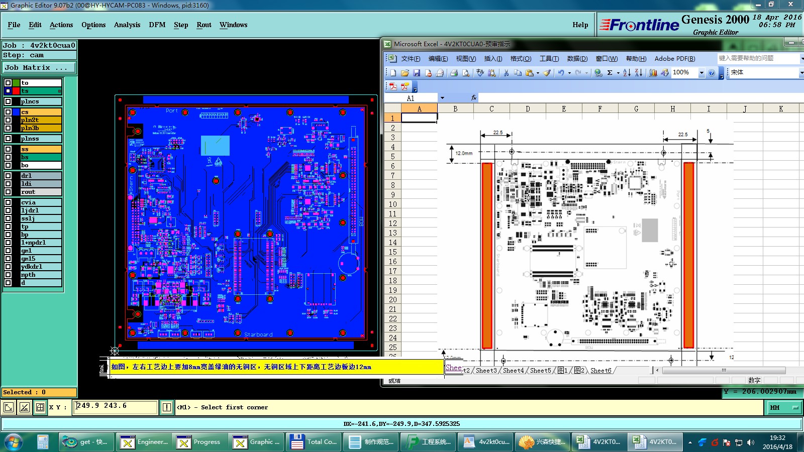Click Sort Ascending A-Z icon in Excel

tap(627, 73)
